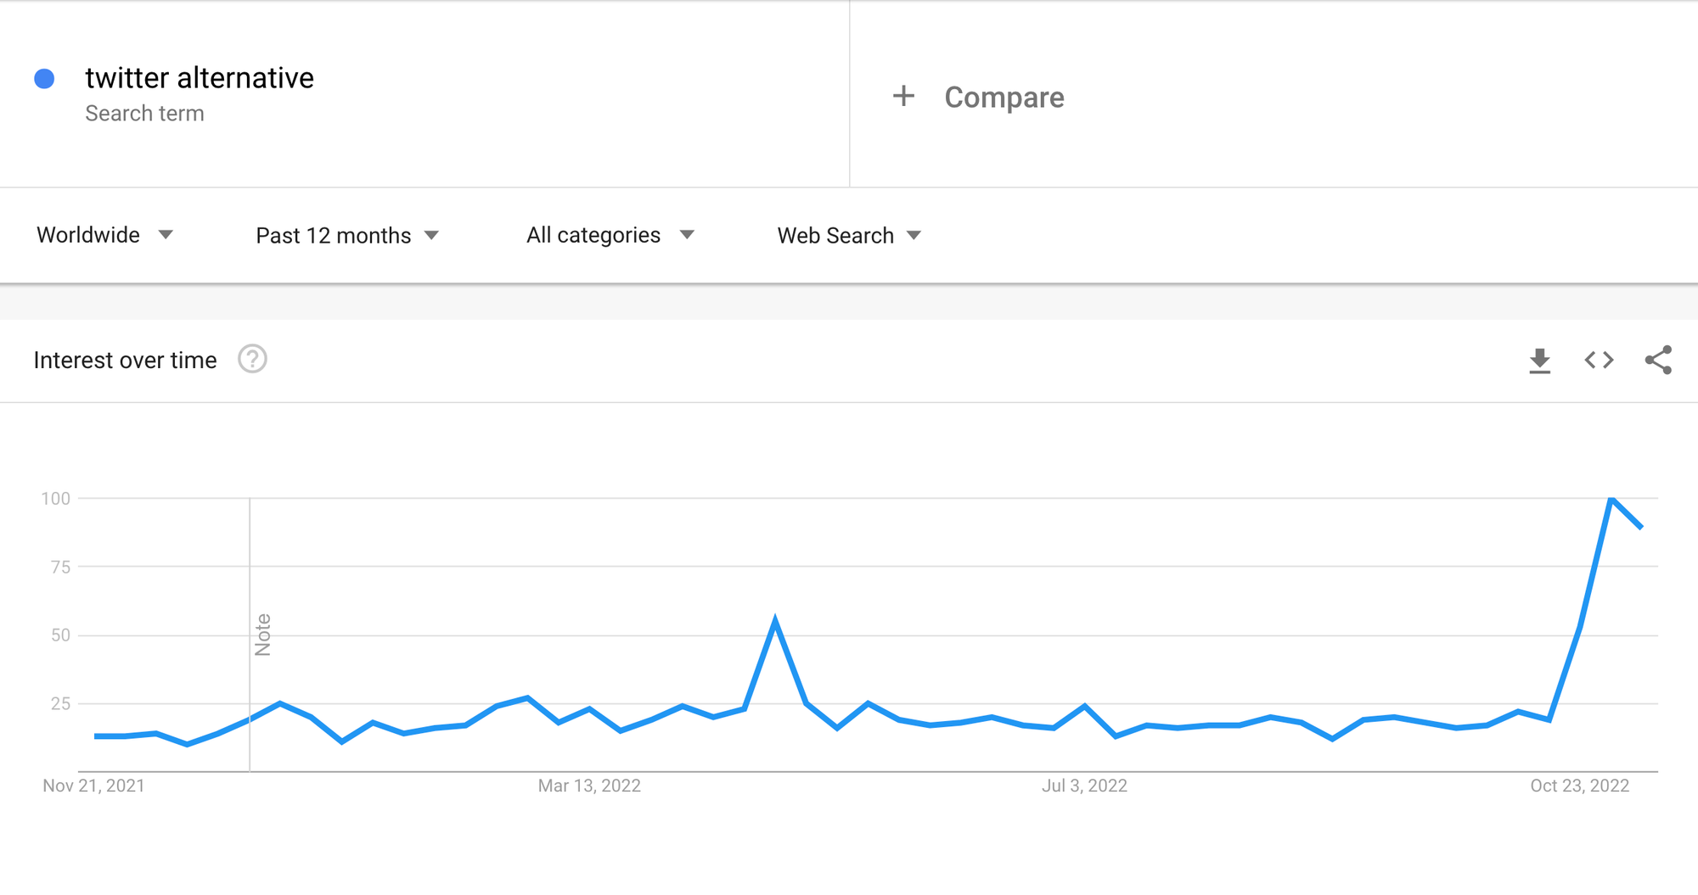
Task: Click the chart's peak at 100
Action: click(x=1611, y=499)
